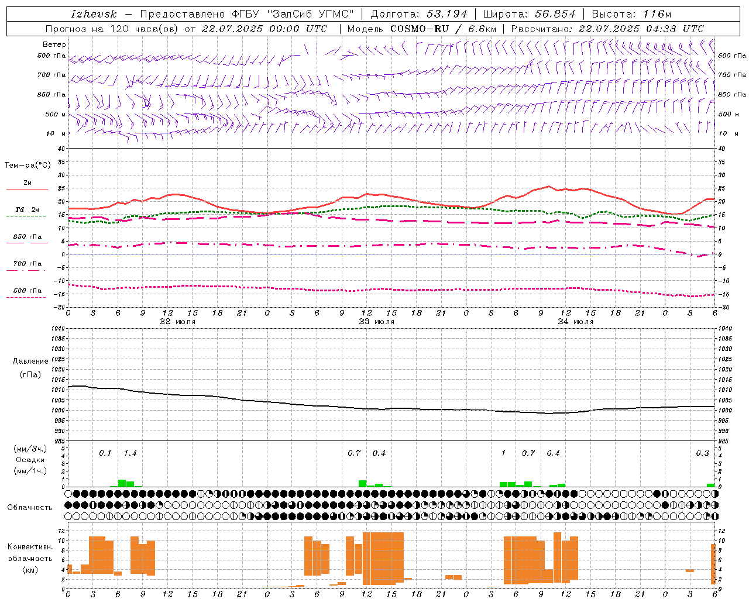Click the solid red line sample under '2м'
The image size is (749, 599).
[x=27, y=190]
